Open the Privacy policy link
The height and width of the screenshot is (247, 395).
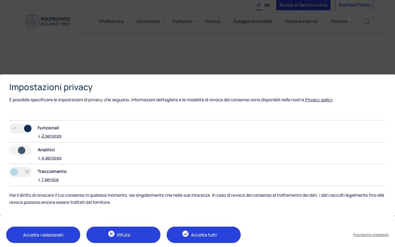point(319,100)
